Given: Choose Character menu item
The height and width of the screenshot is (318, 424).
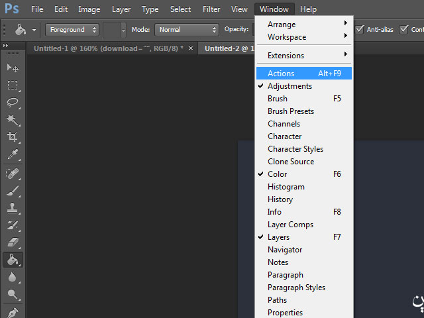Looking at the screenshot, I should click(304, 136).
